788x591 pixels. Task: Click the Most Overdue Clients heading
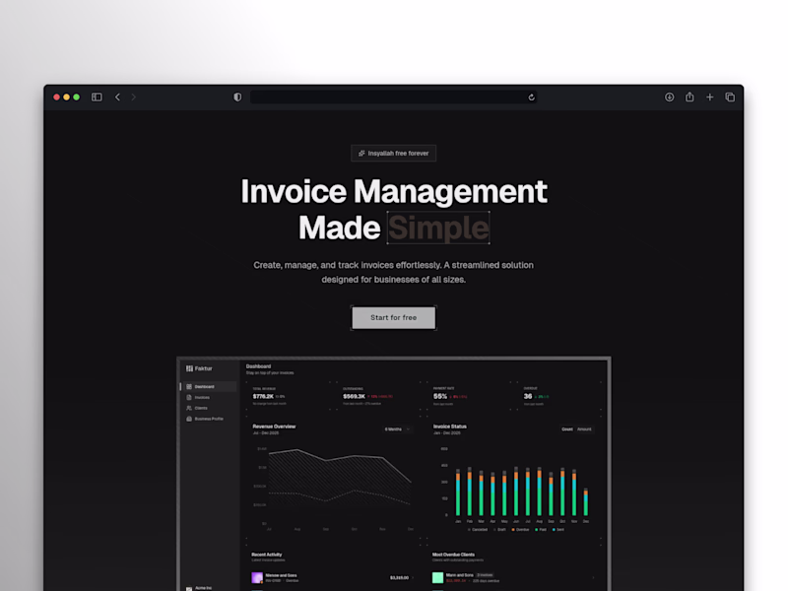[453, 555]
